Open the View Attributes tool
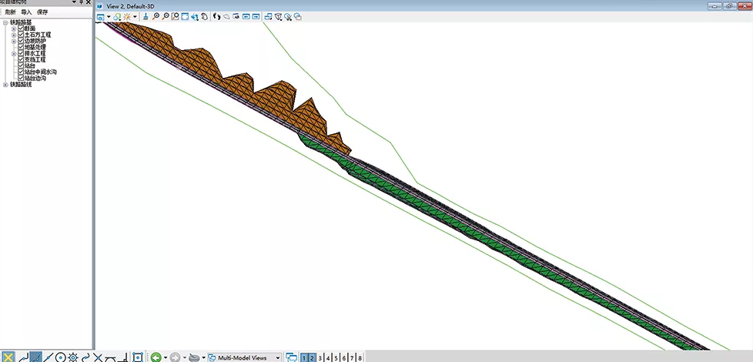 (x=100, y=17)
